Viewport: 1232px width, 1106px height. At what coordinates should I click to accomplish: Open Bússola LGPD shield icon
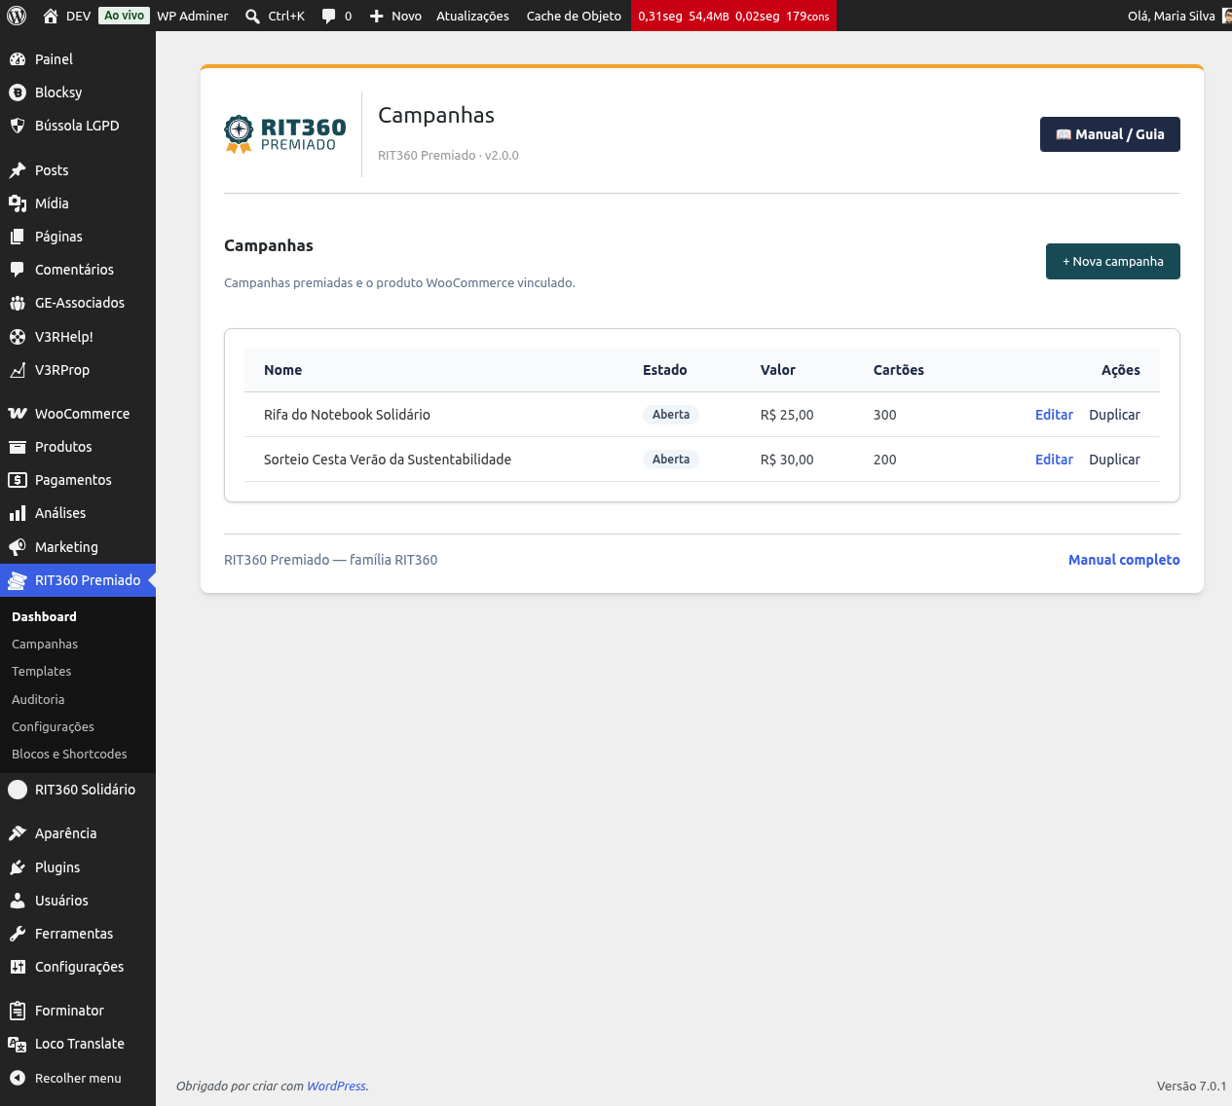point(18,126)
